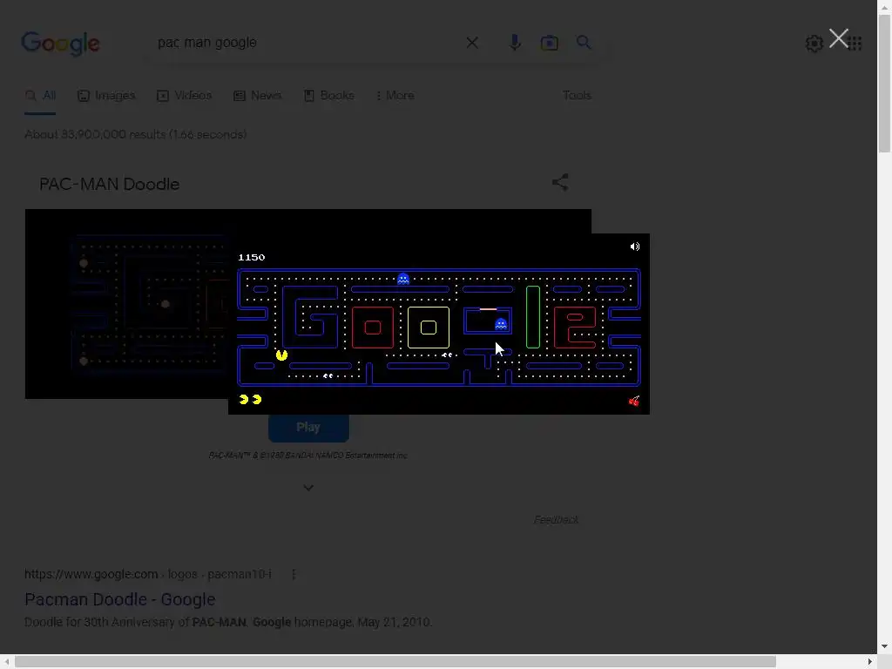892x669 pixels.
Task: Click the scroll down arrow
Action: point(884,646)
